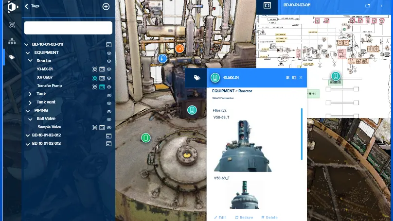Viewport: 393px width, 221px height.
Task: Open drawing icon for BD-10-01-03-011
Action: coord(109,45)
